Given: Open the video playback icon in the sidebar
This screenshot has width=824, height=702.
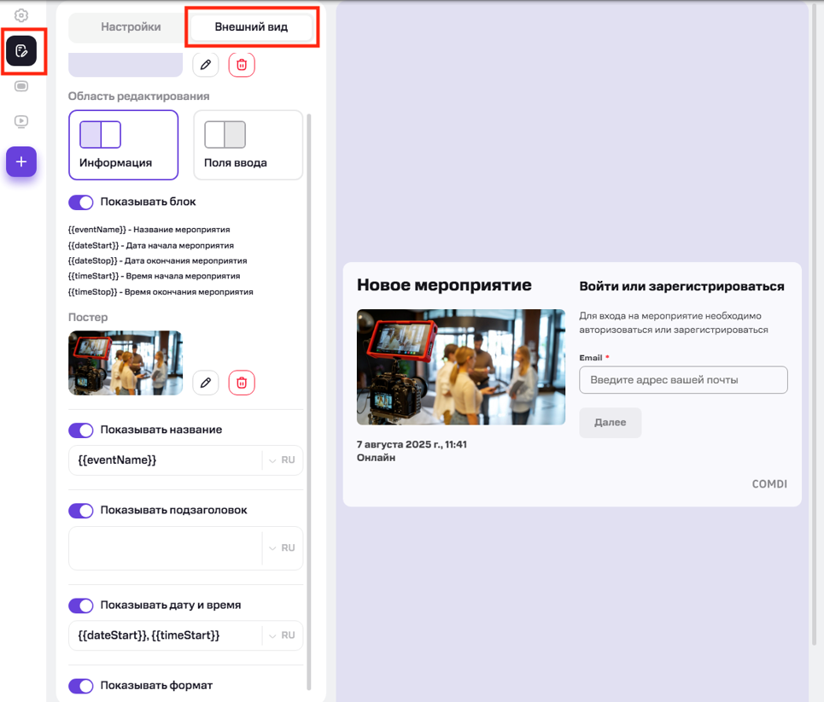Looking at the screenshot, I should point(21,121).
